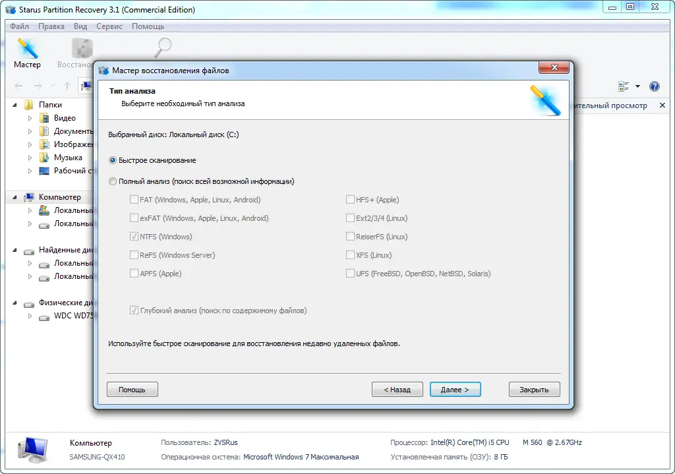
Task: Select the Видео folder icon
Action: pos(44,118)
